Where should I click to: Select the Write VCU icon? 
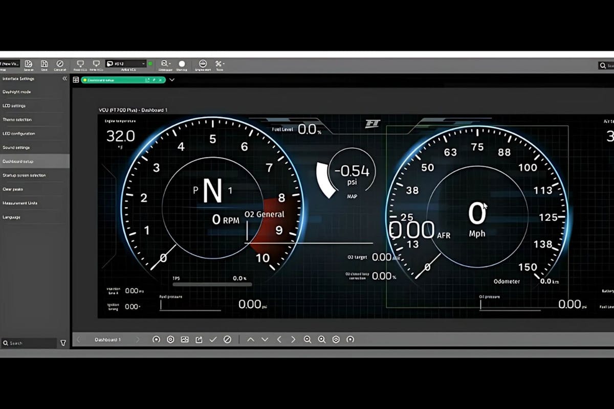[x=96, y=63]
